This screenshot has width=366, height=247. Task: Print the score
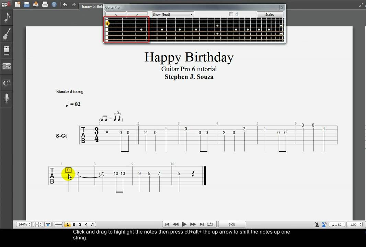[x=45, y=4]
